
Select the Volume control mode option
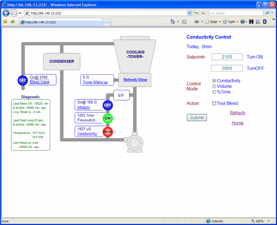point(214,87)
